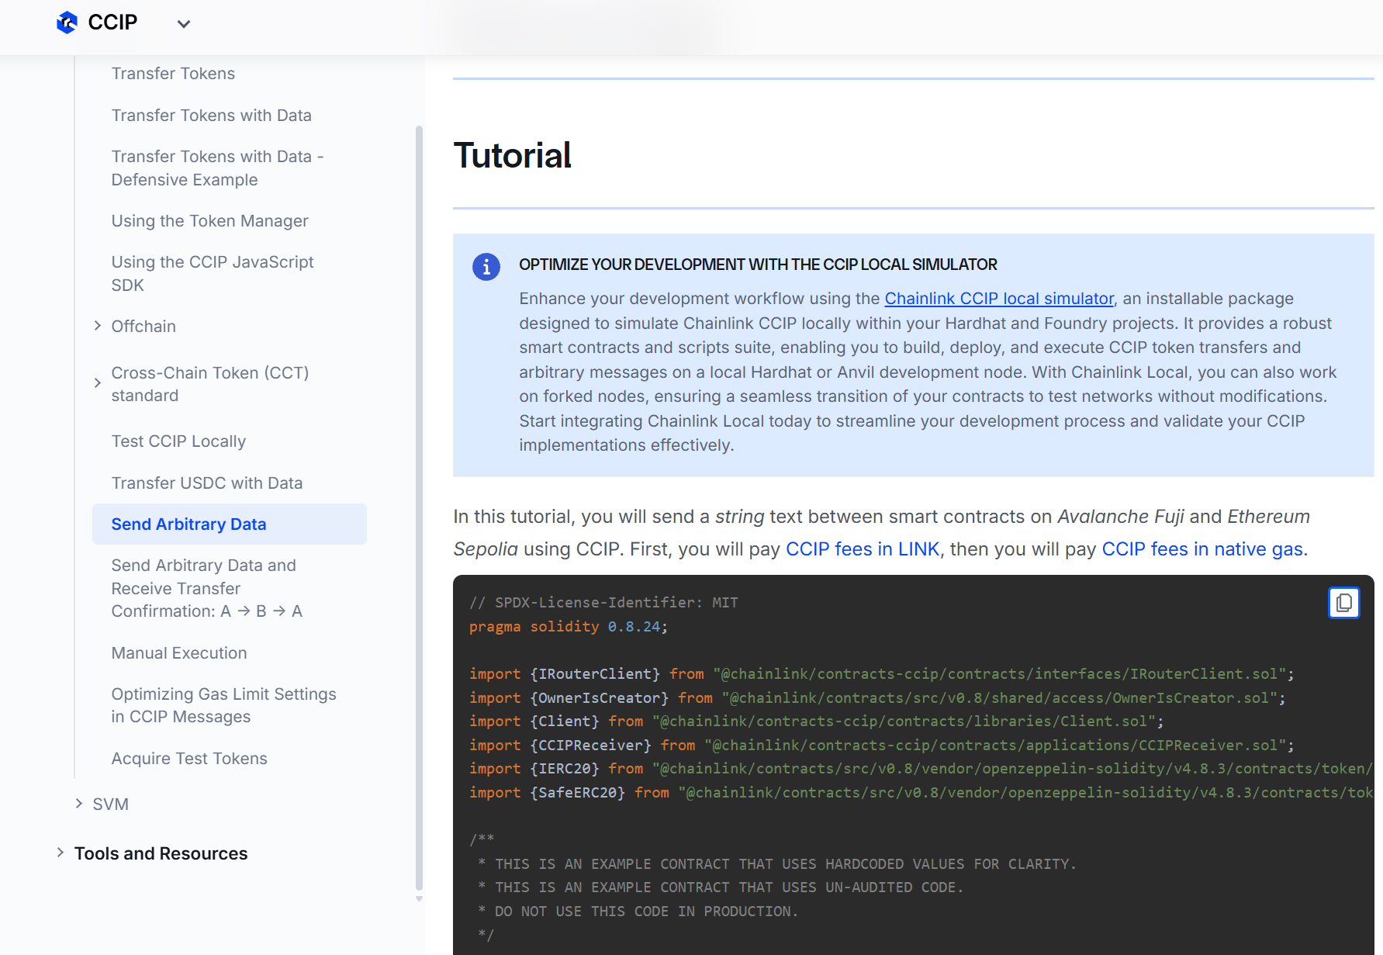
Task: Open Transfer Tokens page
Action: 173,74
